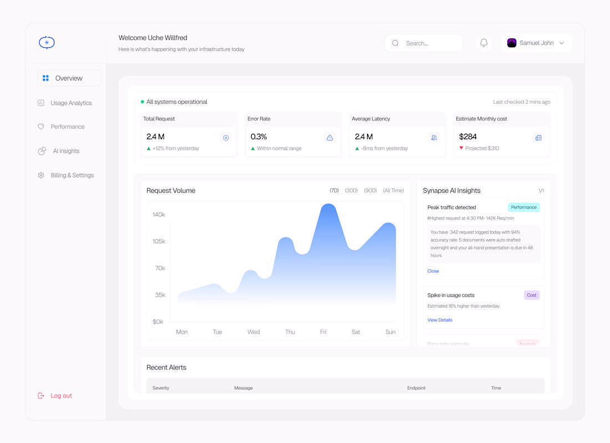Click the green operational status dot
This screenshot has width=610, height=443.
[x=143, y=102]
